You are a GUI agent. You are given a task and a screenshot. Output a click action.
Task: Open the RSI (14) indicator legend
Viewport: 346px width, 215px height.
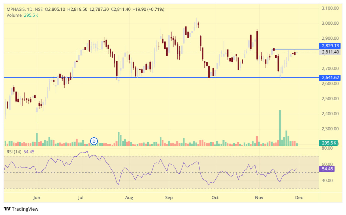click(x=14, y=151)
